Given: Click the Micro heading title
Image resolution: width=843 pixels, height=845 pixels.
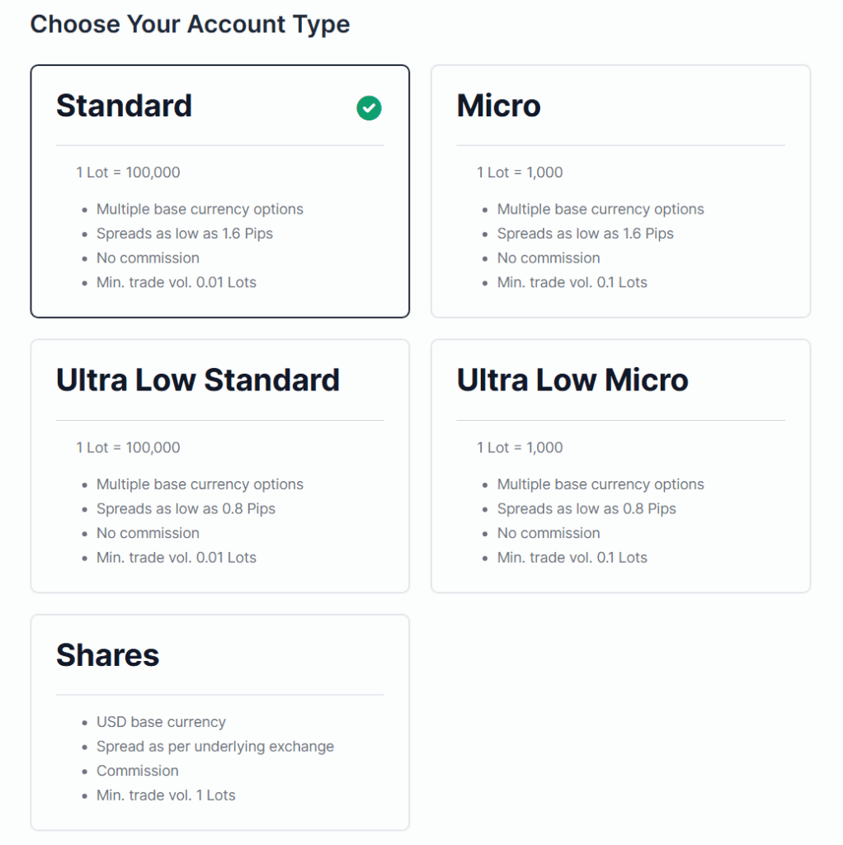Looking at the screenshot, I should coord(498,105).
